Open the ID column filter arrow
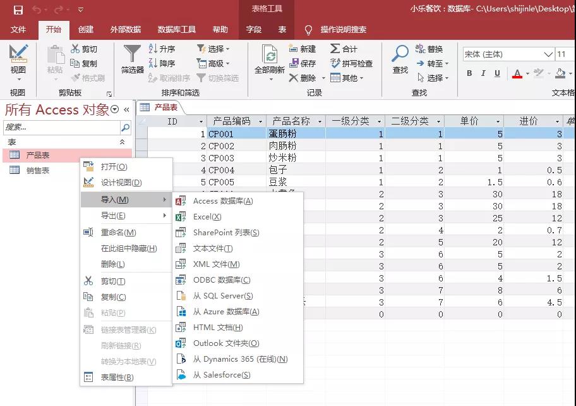This screenshot has width=576, height=406. 201,121
